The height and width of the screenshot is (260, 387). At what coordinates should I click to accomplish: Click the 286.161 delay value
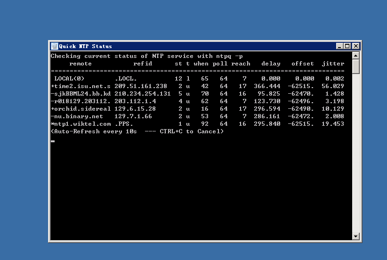point(267,116)
